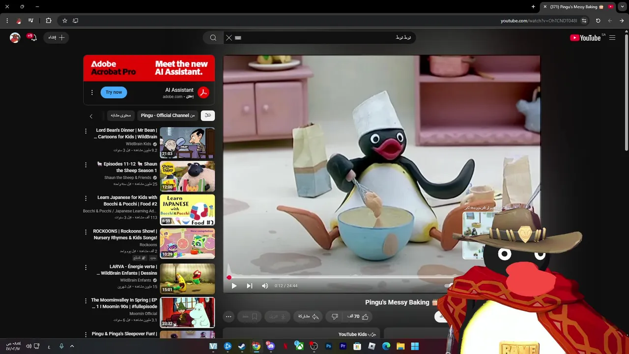Open Shaun the Sheep Episodes 11-12 thumbnail
Viewport: 629px width, 354px height.
[x=187, y=176]
